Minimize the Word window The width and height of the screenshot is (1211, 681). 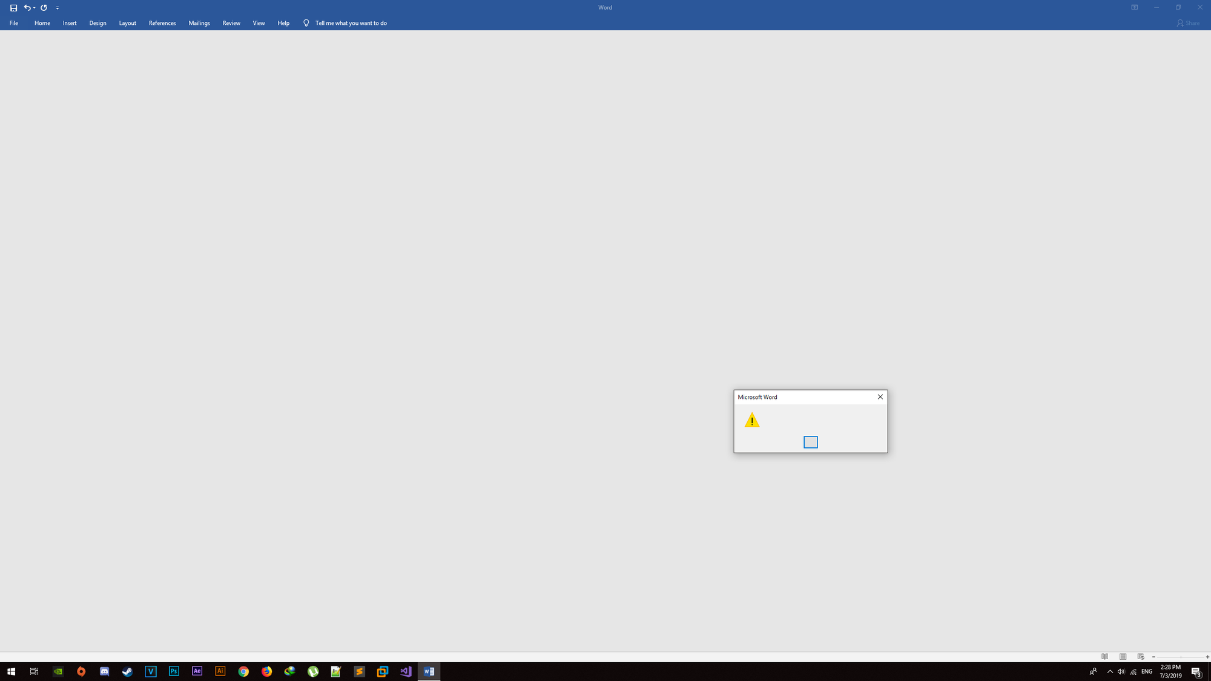(1157, 7)
